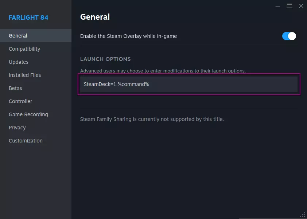Open the Customization tab

26,141
